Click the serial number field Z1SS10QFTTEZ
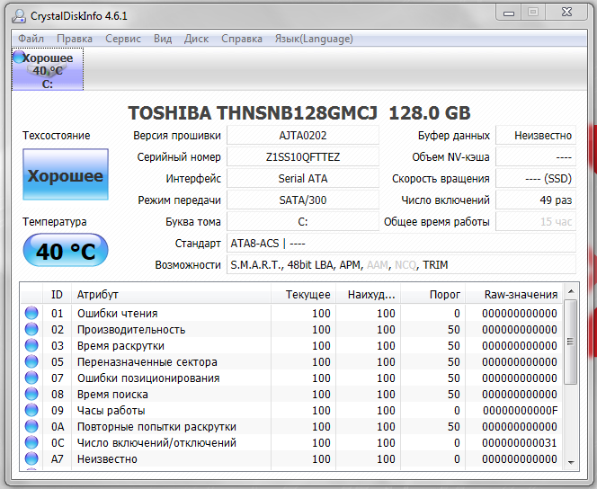This screenshot has width=597, height=489. (303, 157)
